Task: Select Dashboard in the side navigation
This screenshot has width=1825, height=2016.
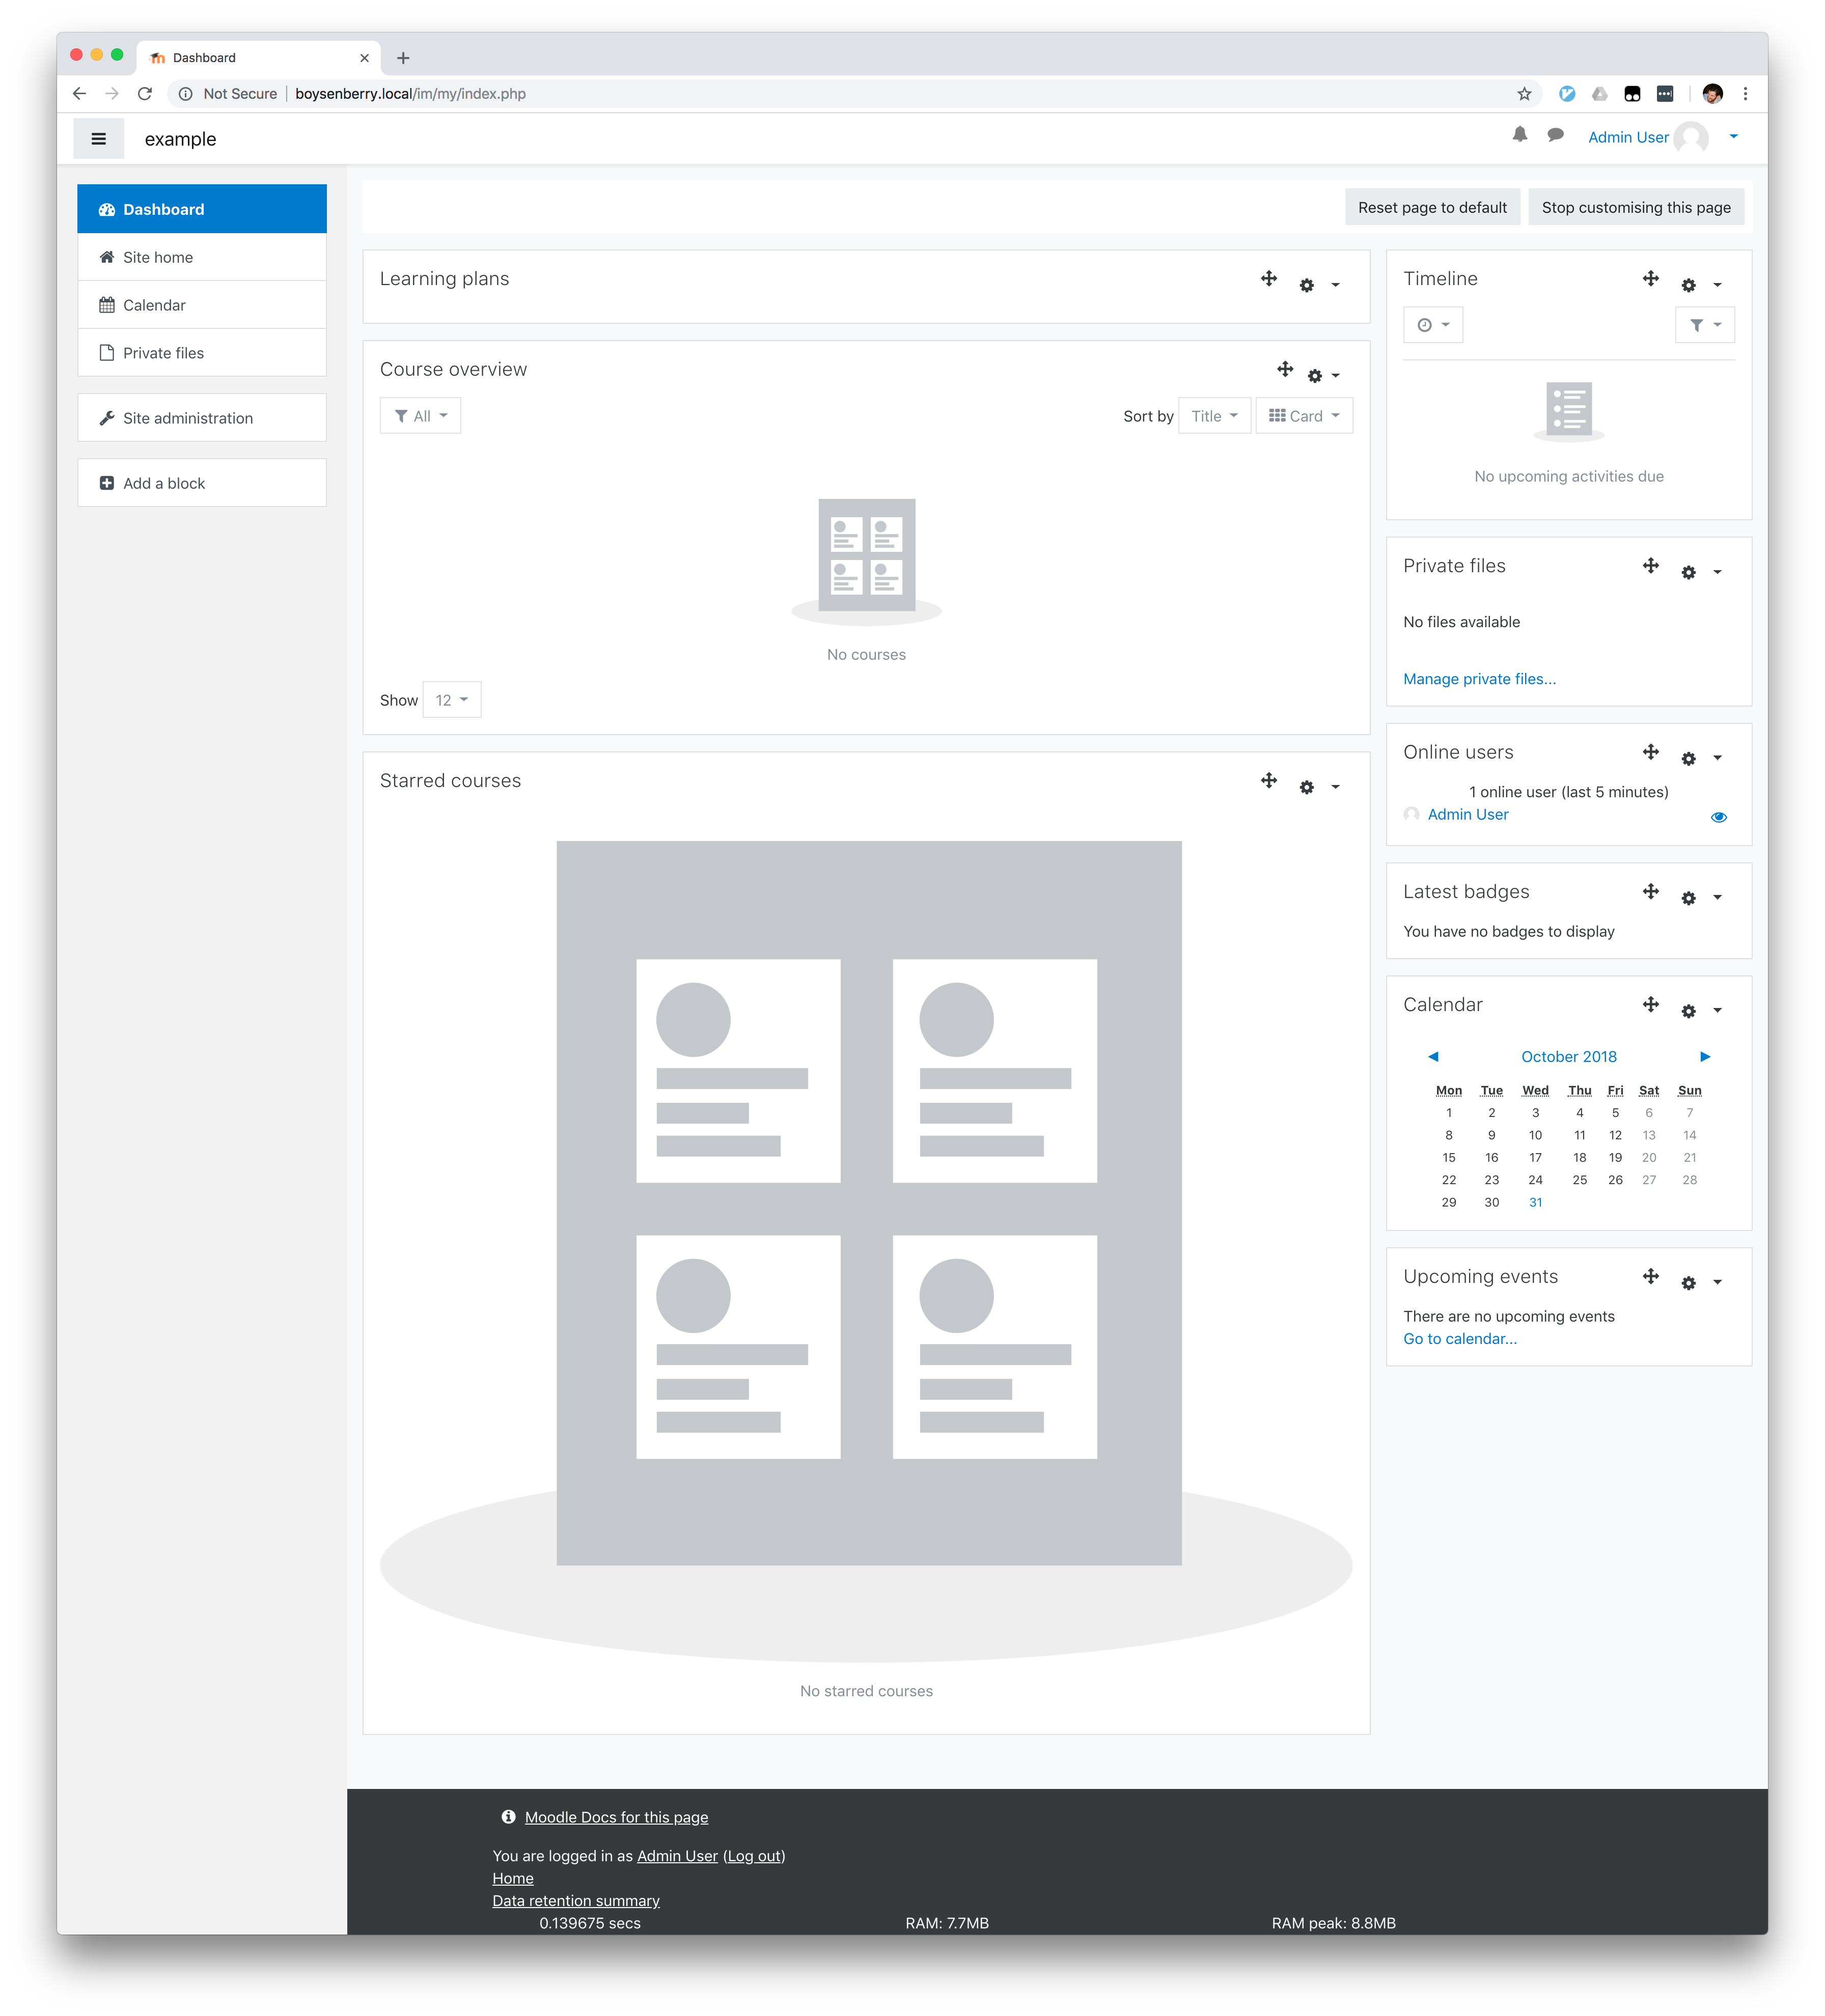Action: point(202,209)
